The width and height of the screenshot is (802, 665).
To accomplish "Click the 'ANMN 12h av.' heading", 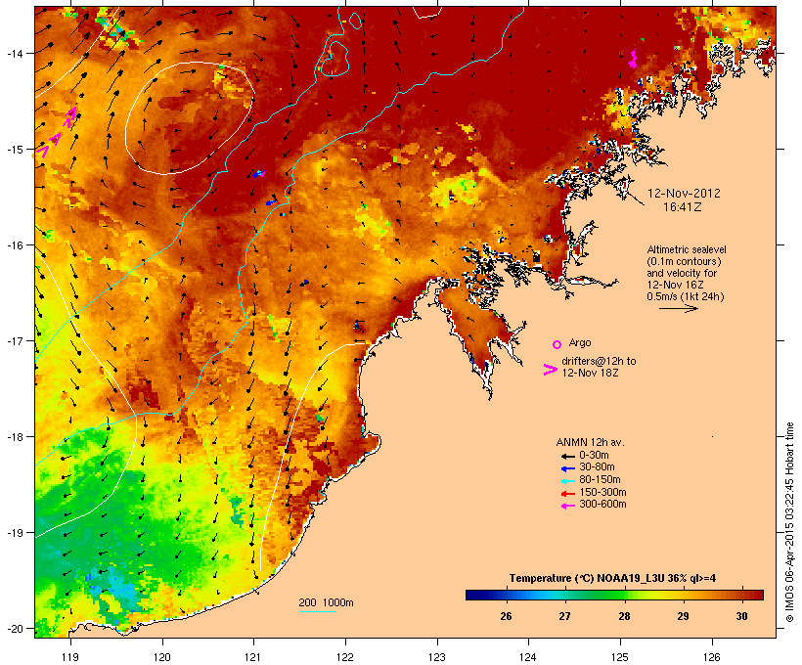I will tap(590, 442).
